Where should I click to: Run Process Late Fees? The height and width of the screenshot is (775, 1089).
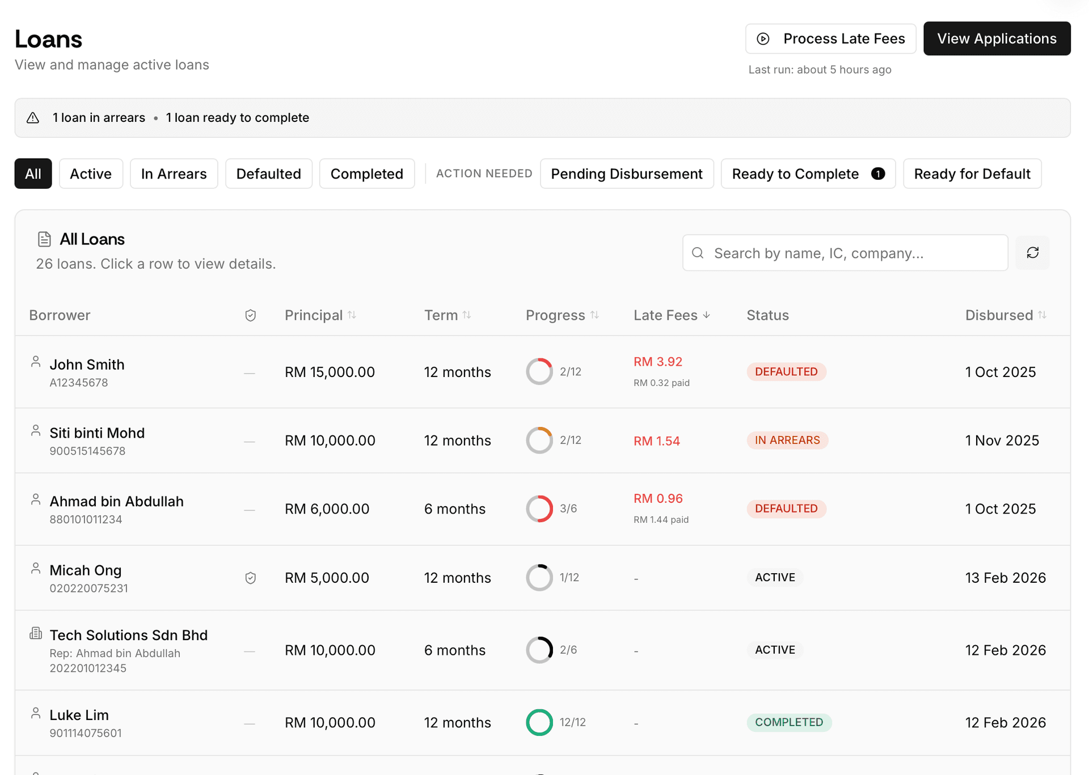point(830,39)
